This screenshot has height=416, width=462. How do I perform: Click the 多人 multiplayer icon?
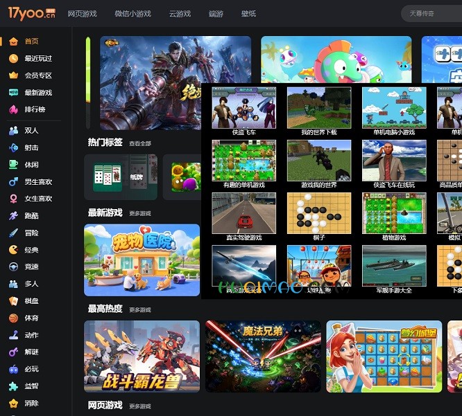(x=13, y=284)
